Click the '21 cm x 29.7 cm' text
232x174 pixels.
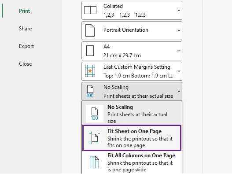(122, 56)
